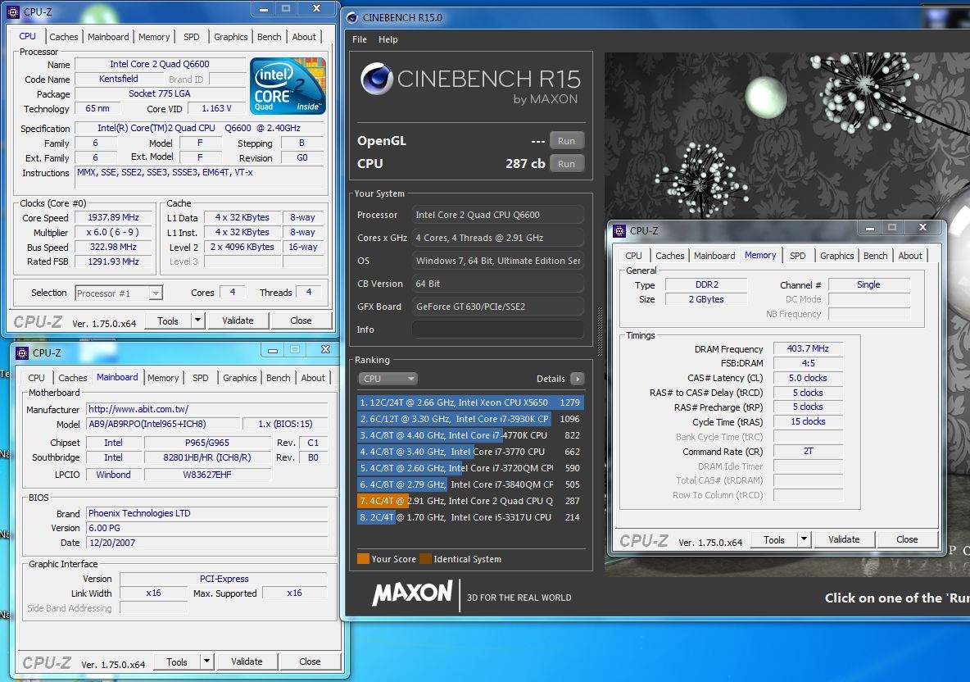The height and width of the screenshot is (682, 970).
Task: Click empty Info field in Cinebench
Action: point(498,330)
